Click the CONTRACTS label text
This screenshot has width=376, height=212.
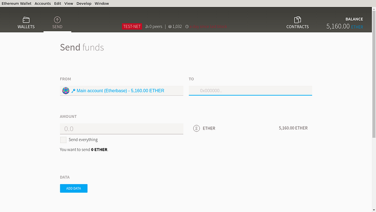pyautogui.click(x=298, y=27)
